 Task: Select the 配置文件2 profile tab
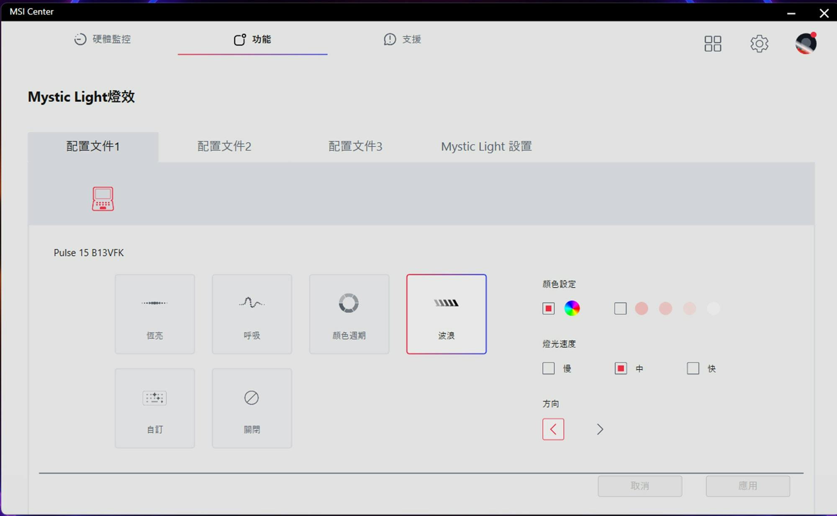pyautogui.click(x=224, y=146)
